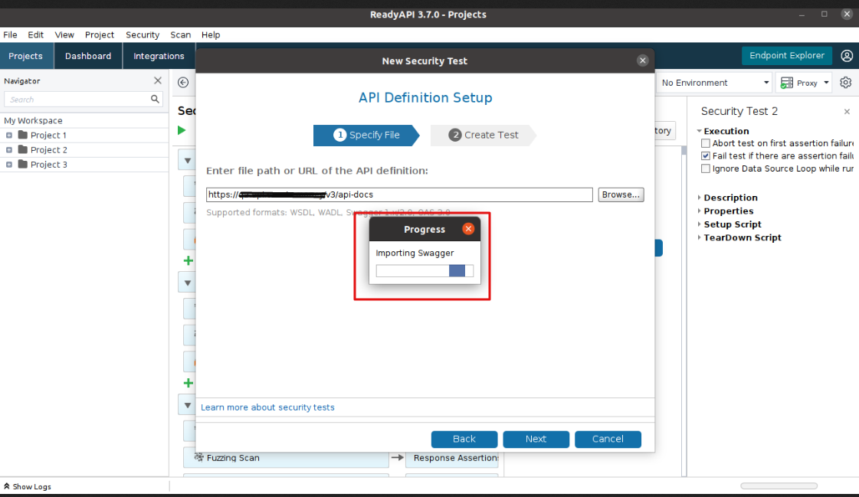The image size is (859, 497).
Task: Select My Workspace in the Navigator
Action: coord(34,120)
